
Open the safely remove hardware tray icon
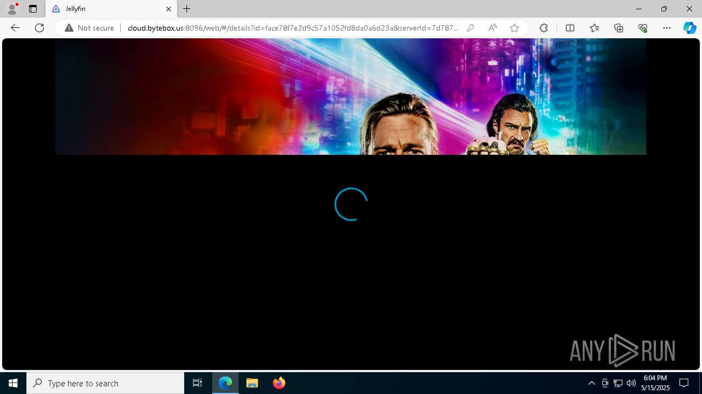pos(605,383)
